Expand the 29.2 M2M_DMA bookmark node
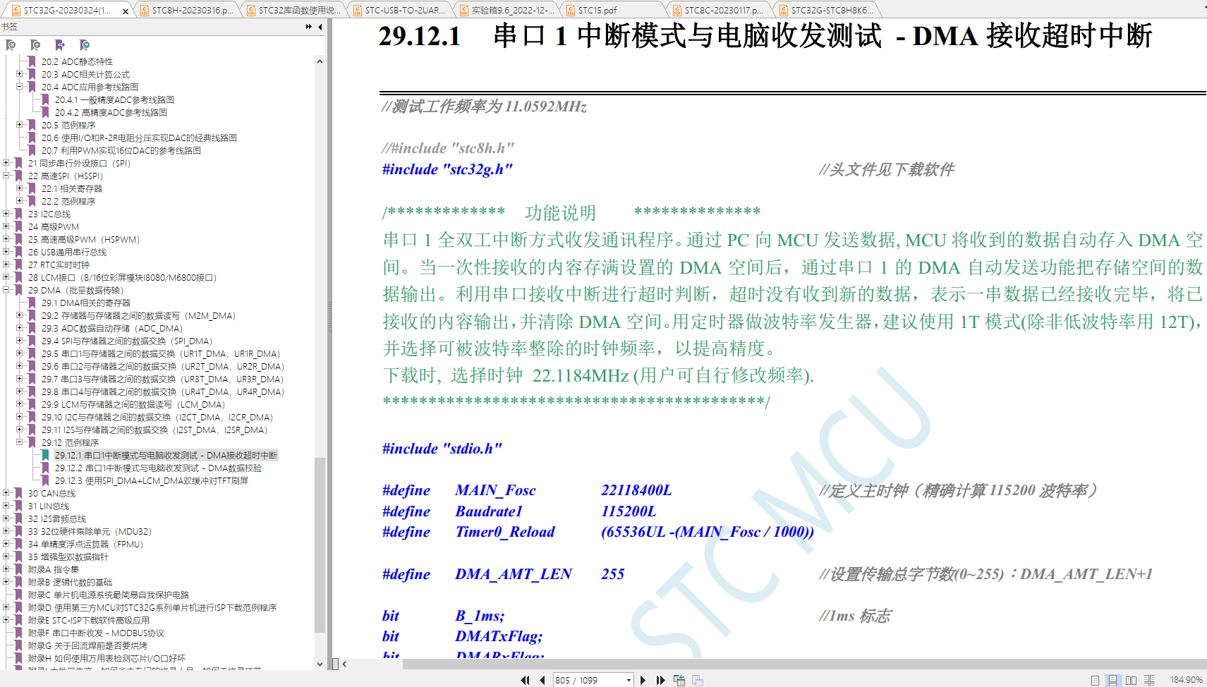Viewport: 1207px width, 687px height. point(20,315)
